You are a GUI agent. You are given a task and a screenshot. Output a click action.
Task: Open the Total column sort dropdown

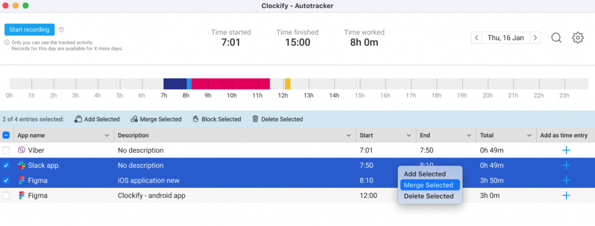pyautogui.click(x=529, y=135)
